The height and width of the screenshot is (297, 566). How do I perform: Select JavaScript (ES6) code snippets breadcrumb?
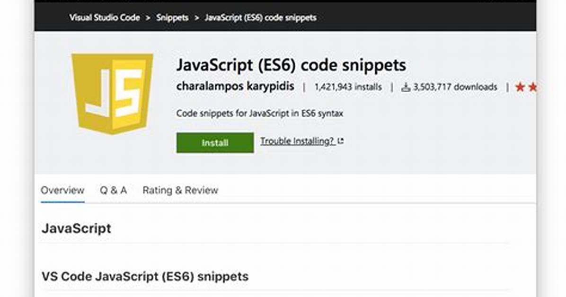click(261, 17)
